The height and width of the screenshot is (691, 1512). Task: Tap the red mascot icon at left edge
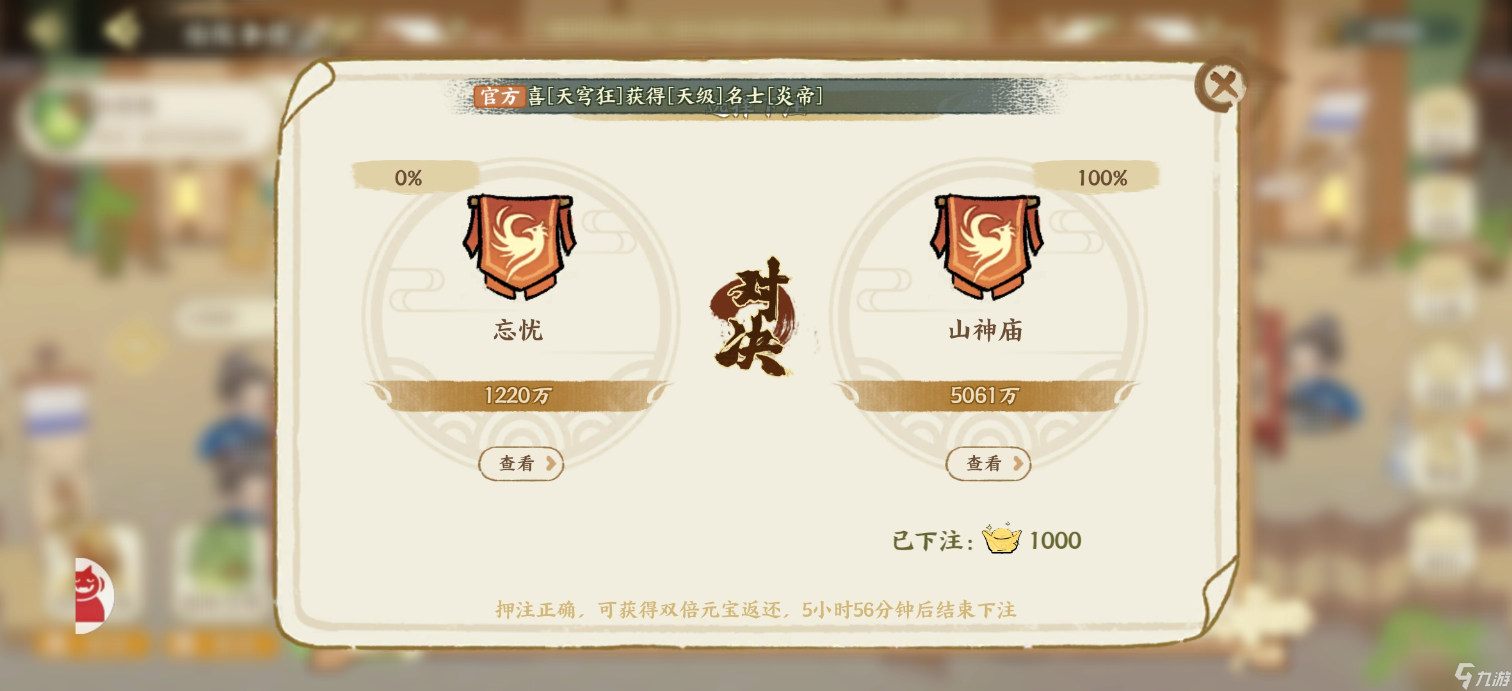click(x=93, y=596)
